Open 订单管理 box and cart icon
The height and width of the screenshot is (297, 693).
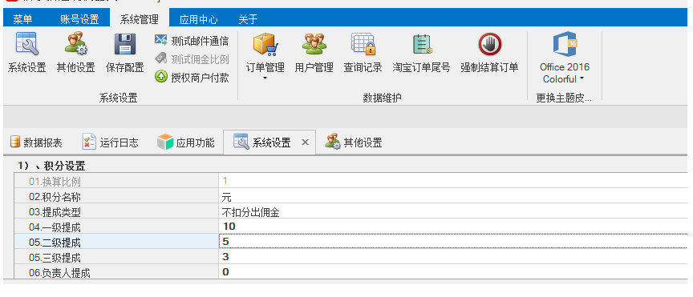265,44
